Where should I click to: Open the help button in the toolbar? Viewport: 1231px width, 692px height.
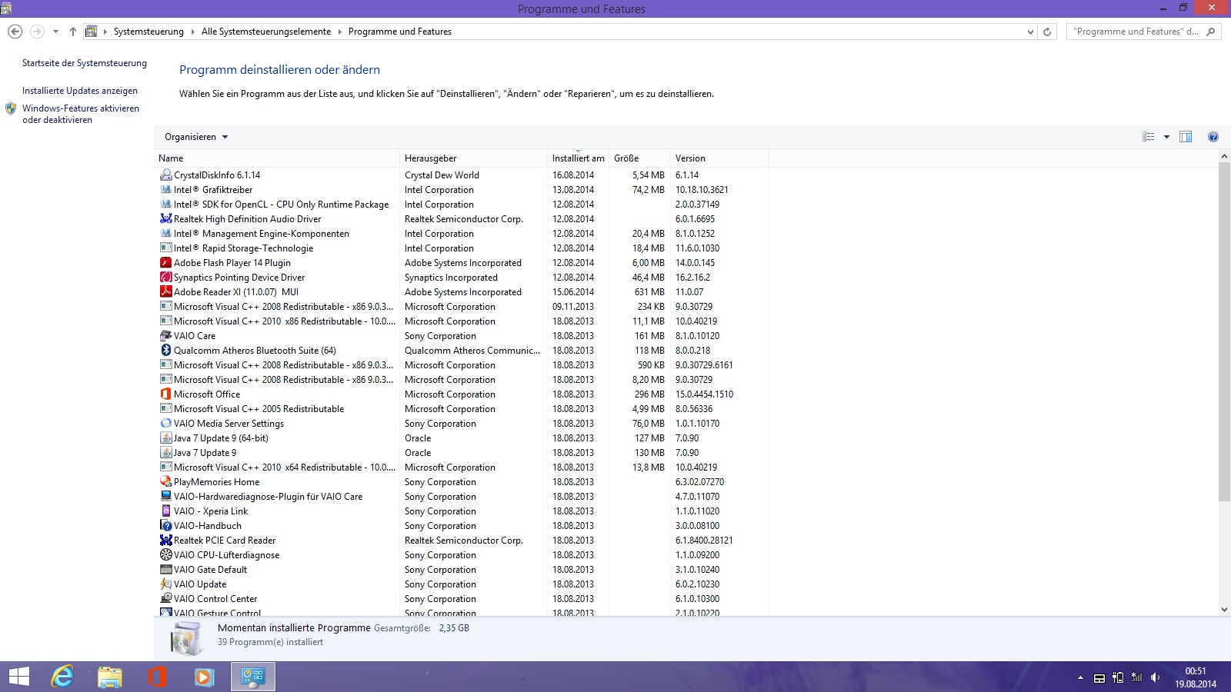(x=1213, y=137)
